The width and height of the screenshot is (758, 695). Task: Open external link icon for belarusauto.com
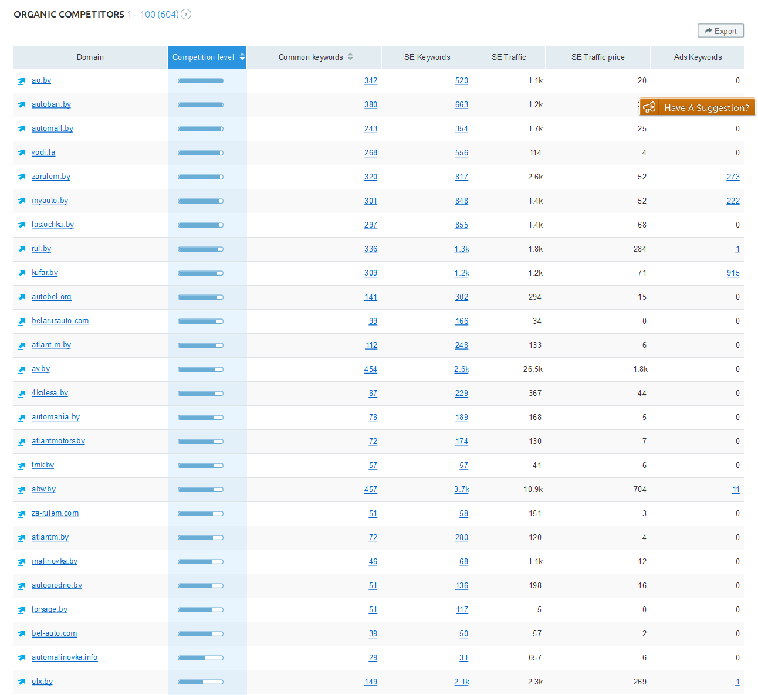point(21,322)
